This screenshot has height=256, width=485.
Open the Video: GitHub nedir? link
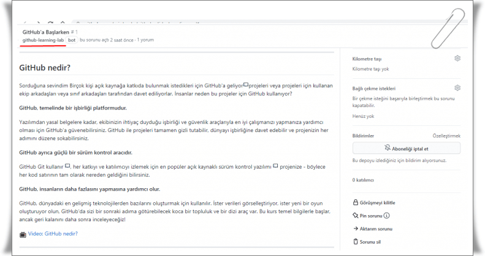point(53,234)
